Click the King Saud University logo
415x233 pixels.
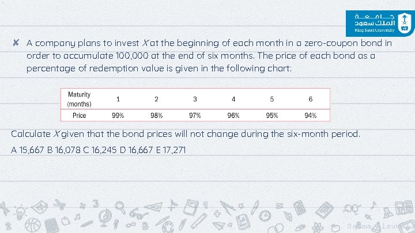tap(377, 23)
